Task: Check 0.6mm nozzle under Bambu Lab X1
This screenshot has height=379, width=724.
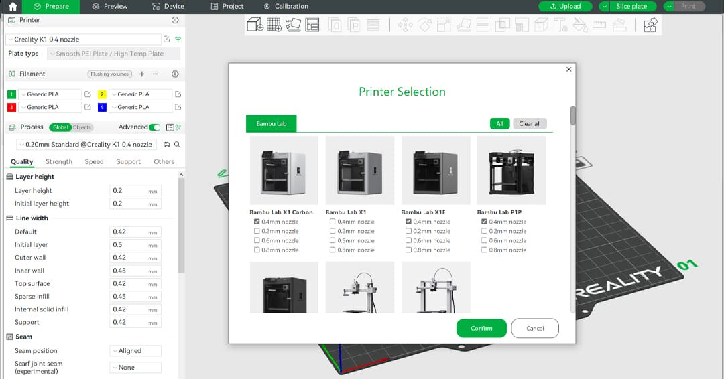Action: [x=333, y=240]
